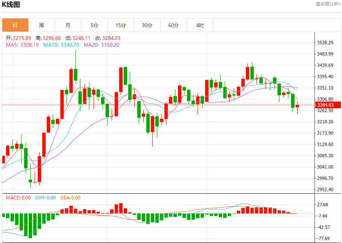Select the 日 daily chart tab
The image size is (342, 243).
coord(15,25)
